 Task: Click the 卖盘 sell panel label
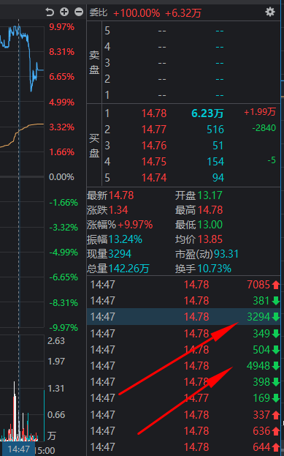pos(94,62)
